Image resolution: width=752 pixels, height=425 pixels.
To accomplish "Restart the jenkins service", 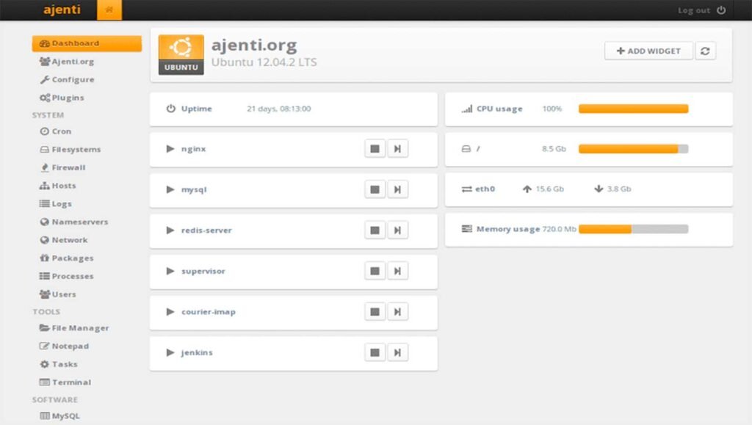I will 397,352.
